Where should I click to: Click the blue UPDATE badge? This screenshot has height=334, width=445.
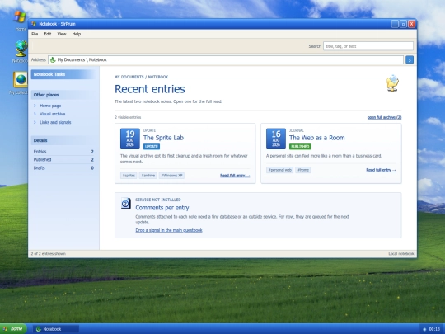(152, 147)
